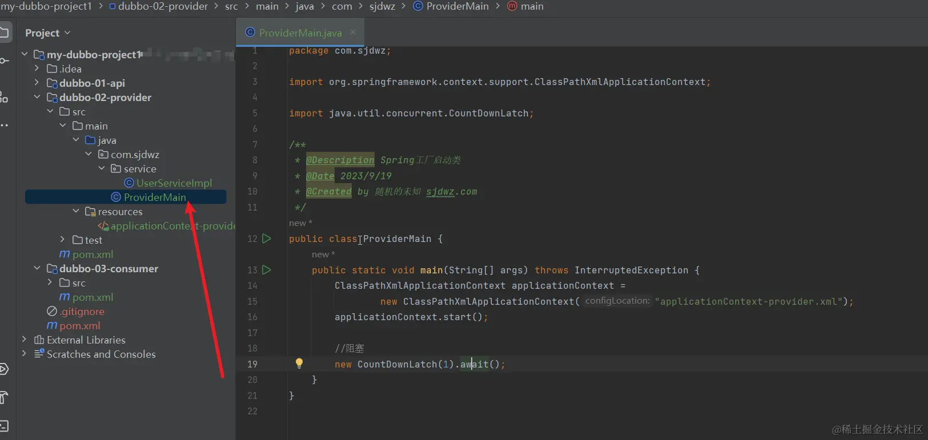Collapse the dubbo-03-consumer module
The image size is (928, 440).
pyautogui.click(x=37, y=268)
